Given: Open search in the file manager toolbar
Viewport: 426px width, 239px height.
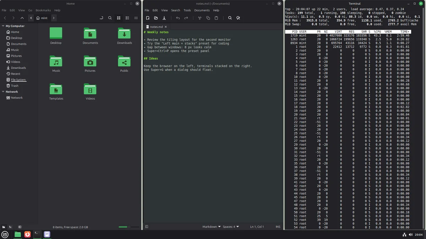Looking at the screenshot, I should pos(110,18).
